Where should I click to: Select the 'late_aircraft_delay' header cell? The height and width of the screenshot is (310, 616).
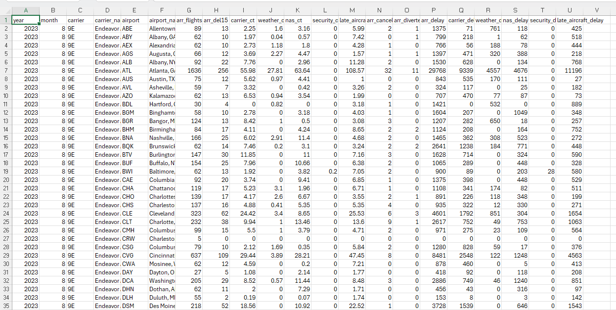(x=569, y=19)
